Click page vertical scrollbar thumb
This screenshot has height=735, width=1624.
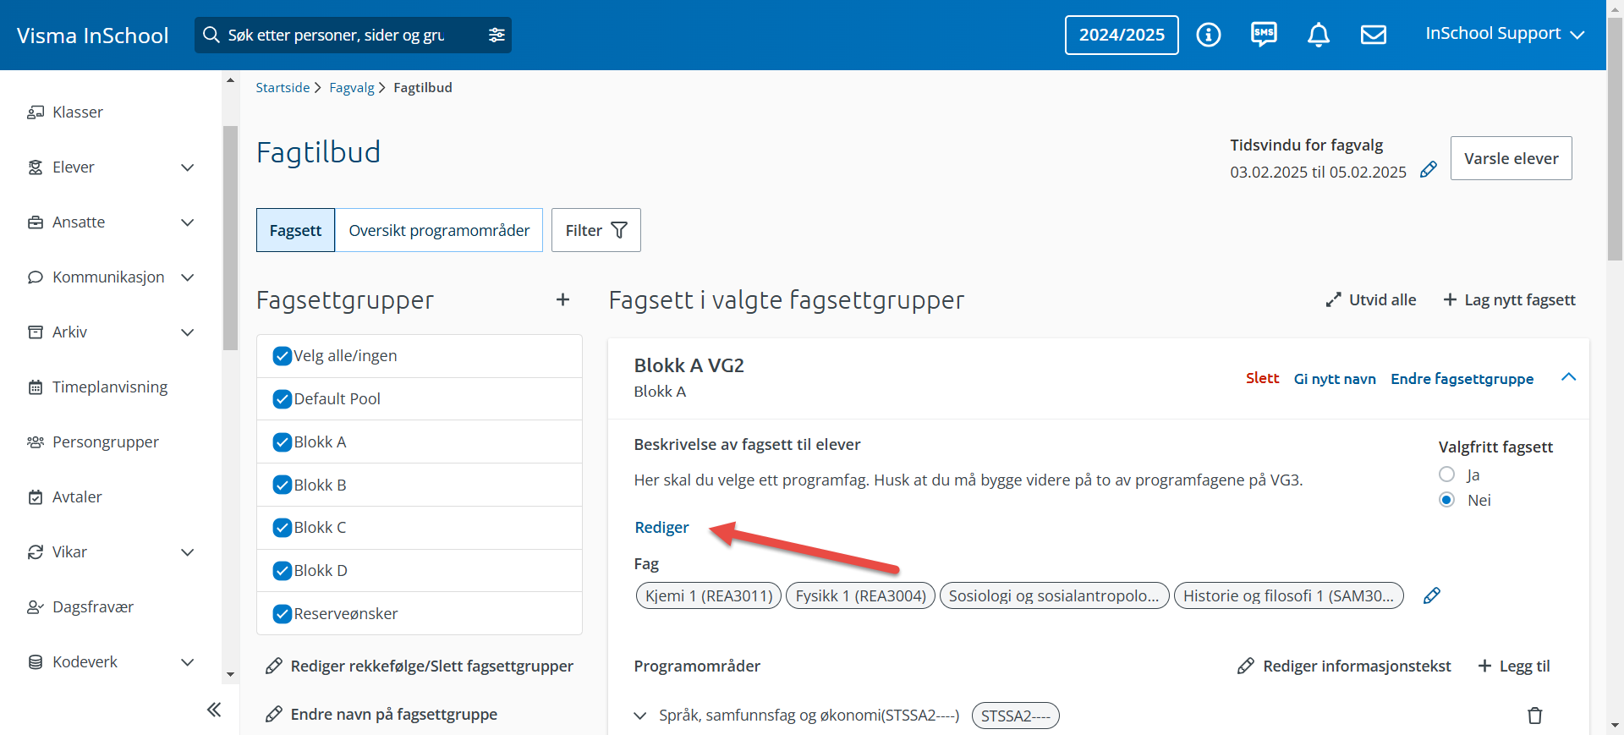pyautogui.click(x=1615, y=138)
